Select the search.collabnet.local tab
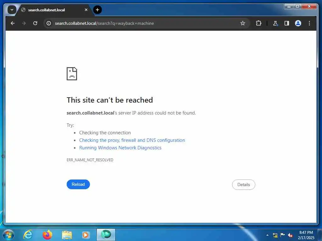Image resolution: width=322 pixels, height=241 pixels. (54, 10)
